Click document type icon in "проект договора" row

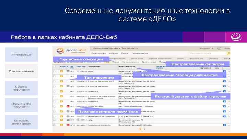click(x=61, y=106)
